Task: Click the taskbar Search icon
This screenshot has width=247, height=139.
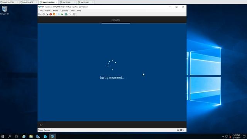Action: pos(9,136)
